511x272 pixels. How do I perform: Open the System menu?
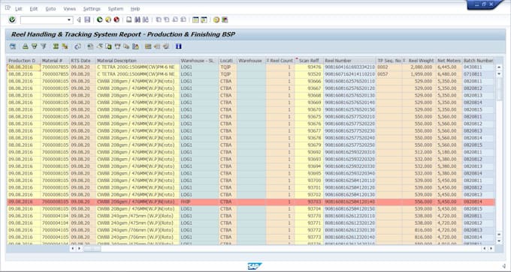pos(116,9)
